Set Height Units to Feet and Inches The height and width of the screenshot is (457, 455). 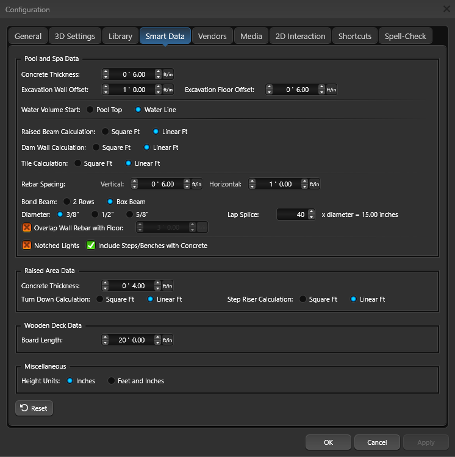[x=111, y=381]
